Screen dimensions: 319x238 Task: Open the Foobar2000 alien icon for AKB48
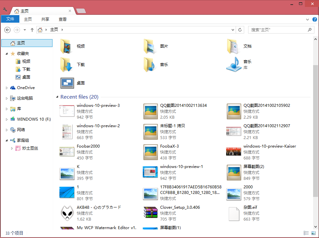(67, 213)
